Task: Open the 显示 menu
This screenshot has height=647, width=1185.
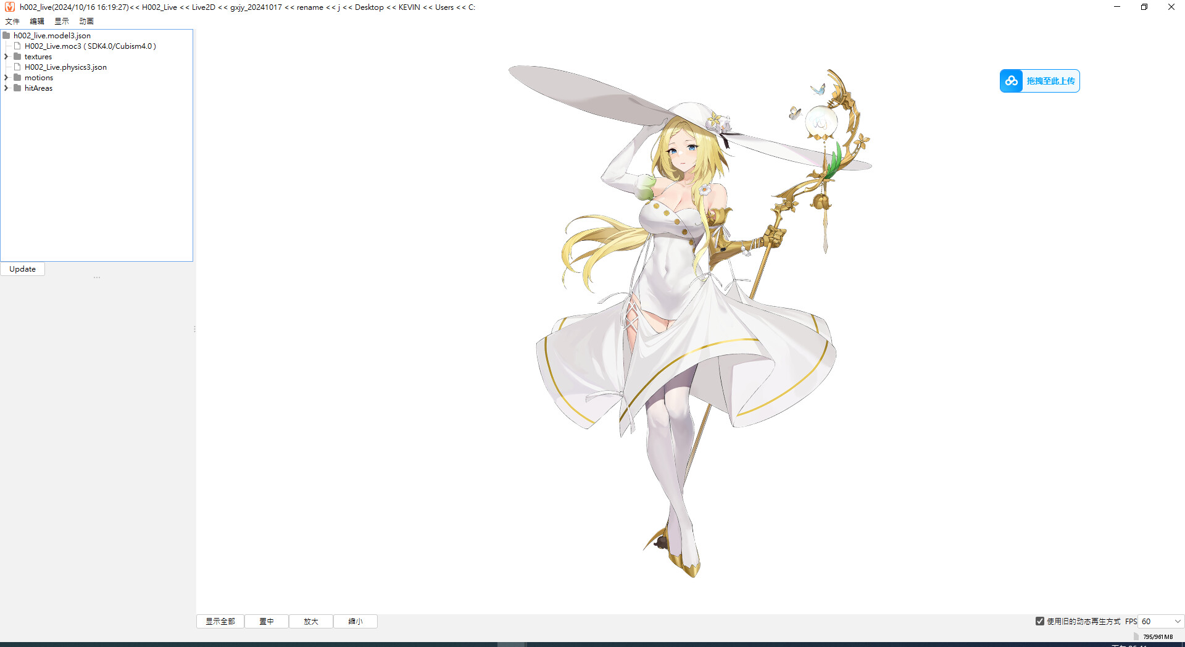Action: point(62,21)
